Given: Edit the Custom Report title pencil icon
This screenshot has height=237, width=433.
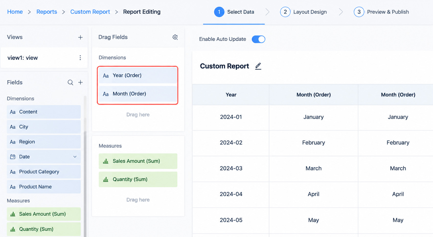Looking at the screenshot, I should pos(258,66).
